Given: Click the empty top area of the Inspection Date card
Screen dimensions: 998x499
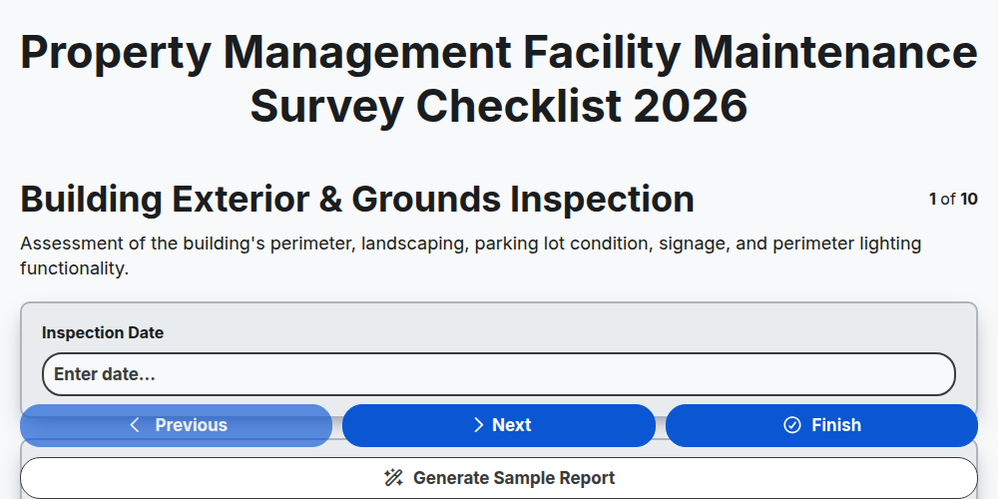Looking at the screenshot, I should pos(499,313).
